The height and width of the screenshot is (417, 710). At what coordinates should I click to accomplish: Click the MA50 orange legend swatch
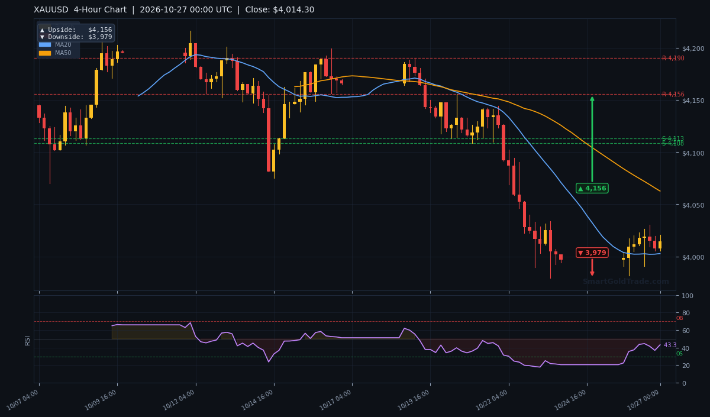(45, 53)
